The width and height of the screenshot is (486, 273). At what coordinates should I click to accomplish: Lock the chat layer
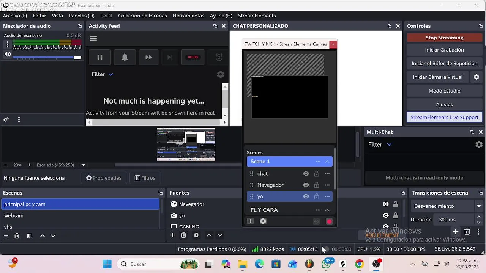tap(317, 174)
